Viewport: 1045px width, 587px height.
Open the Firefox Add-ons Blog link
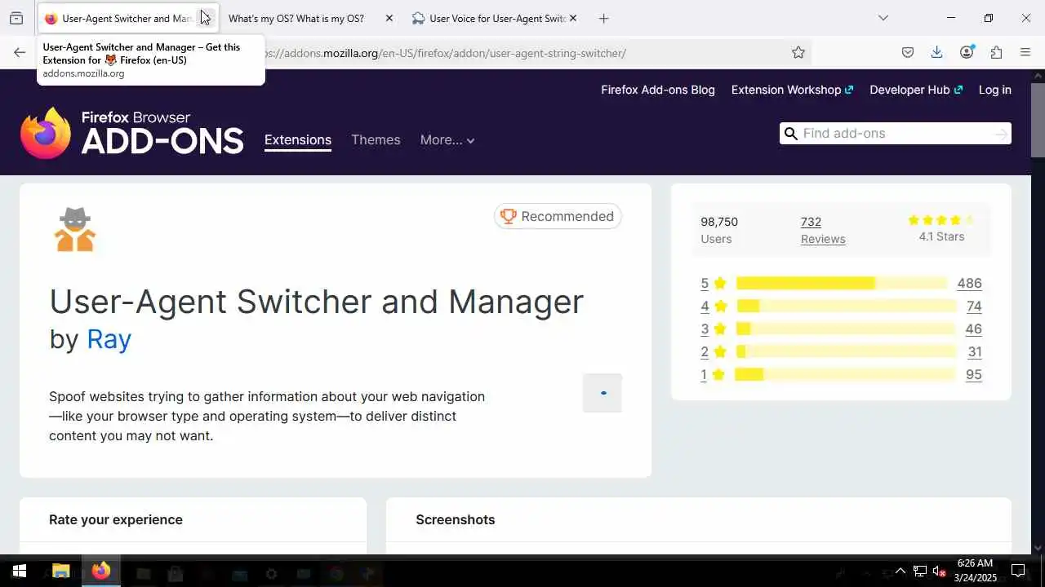click(658, 90)
